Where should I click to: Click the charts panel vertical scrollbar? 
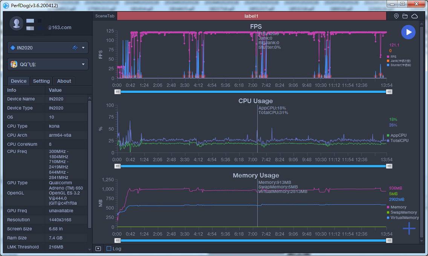(422, 131)
